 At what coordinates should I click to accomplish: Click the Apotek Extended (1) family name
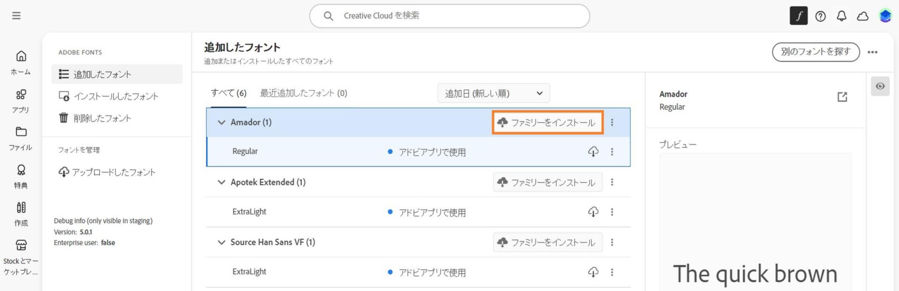[x=268, y=182]
